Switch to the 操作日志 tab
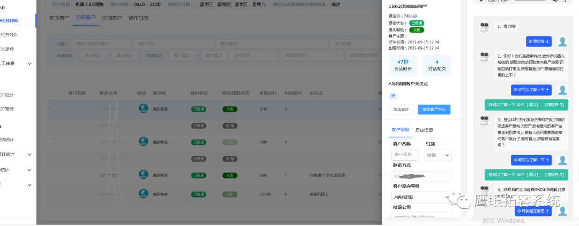579x226 pixels. pos(138,18)
